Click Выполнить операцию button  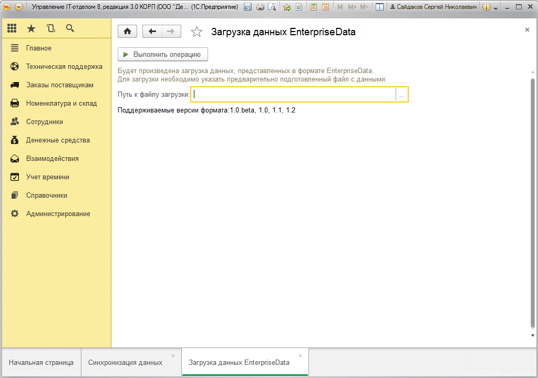click(163, 54)
